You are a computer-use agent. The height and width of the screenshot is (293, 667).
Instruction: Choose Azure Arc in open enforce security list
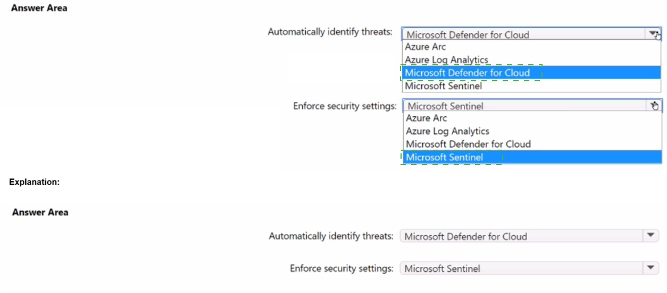[427, 118]
